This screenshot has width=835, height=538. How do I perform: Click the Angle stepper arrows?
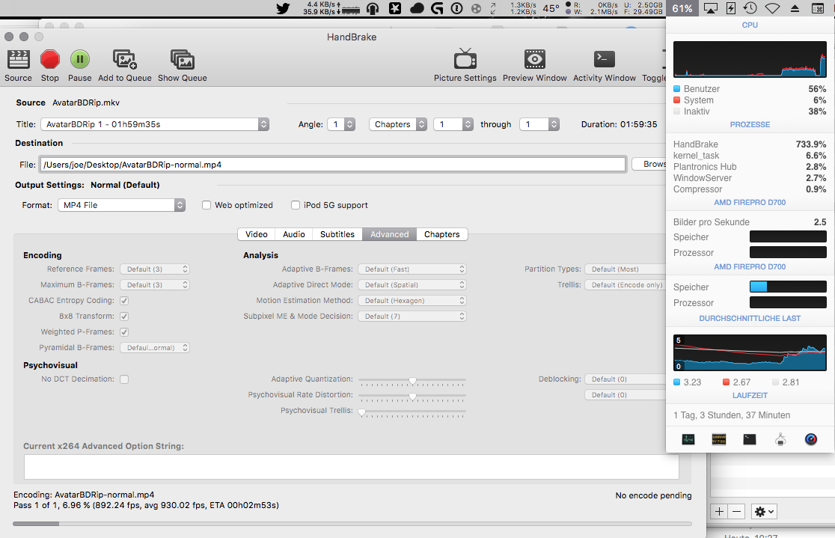(x=349, y=124)
